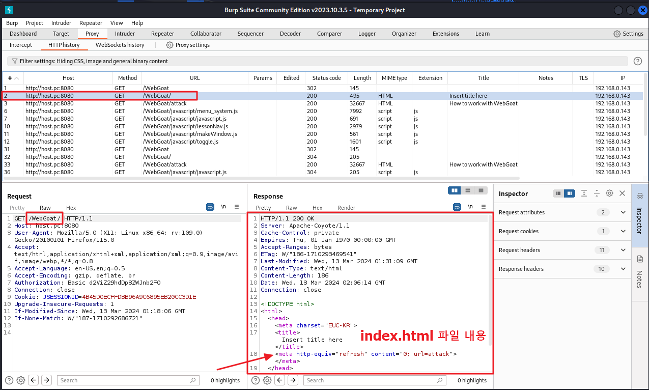The image size is (649, 390).
Task: Go to the next match in Response search
Action: [293, 380]
